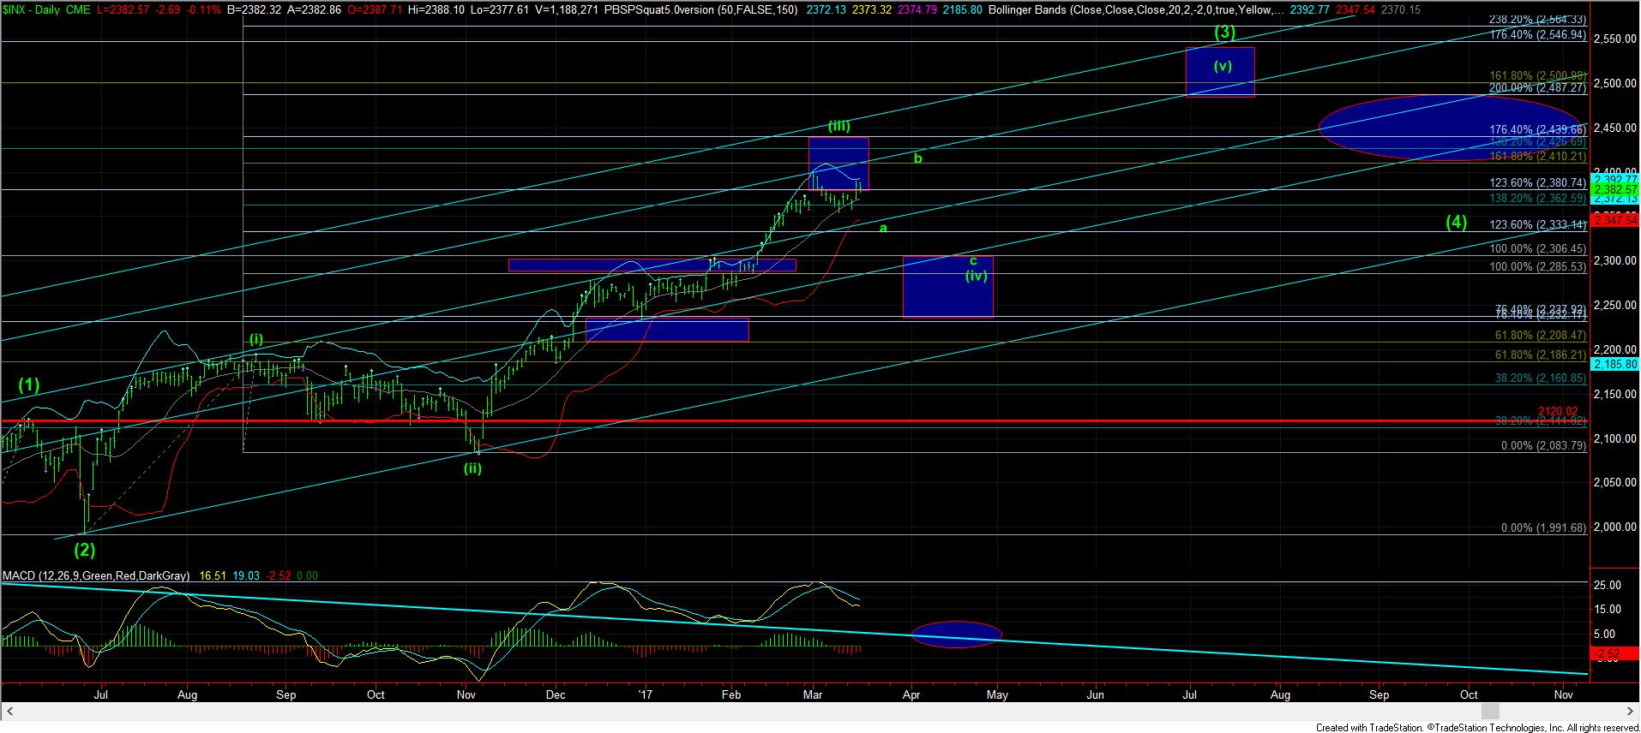Click the green (1) wave label
The width and height of the screenshot is (1641, 733).
pos(30,385)
